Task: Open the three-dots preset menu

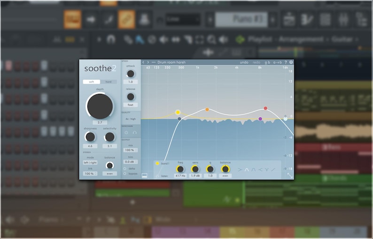Action: pos(154,62)
